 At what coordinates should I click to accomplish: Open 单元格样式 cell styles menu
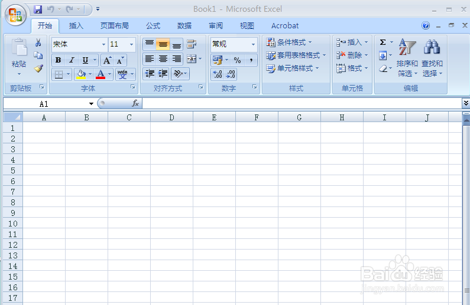(x=293, y=68)
